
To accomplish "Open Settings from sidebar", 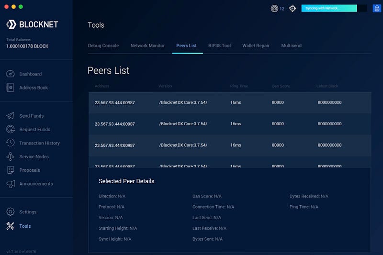I will pos(28,212).
